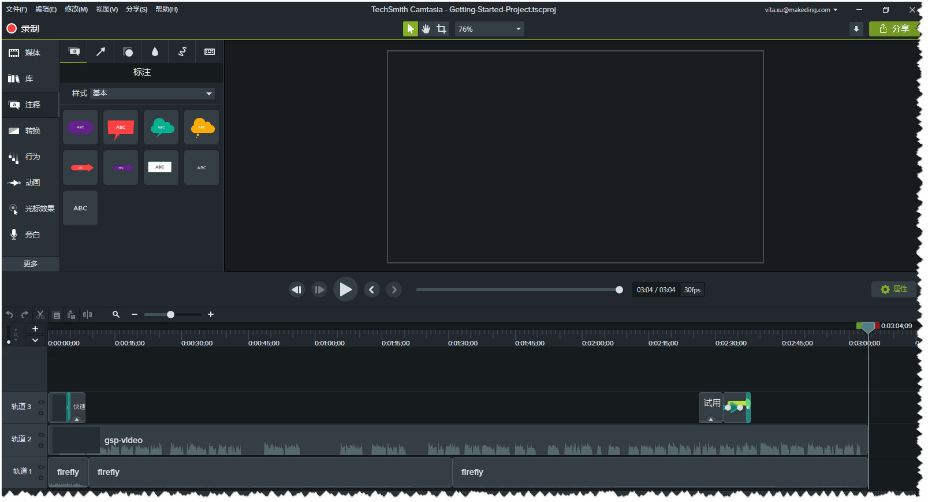The image size is (928, 502).
Task: Switch to Sketch Motion annotation tab
Action: tap(182, 52)
